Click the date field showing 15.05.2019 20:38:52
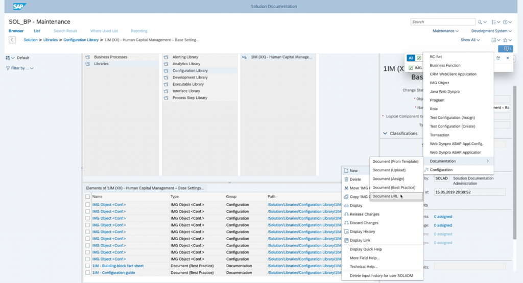The width and height of the screenshot is (523, 283). tap(470, 192)
